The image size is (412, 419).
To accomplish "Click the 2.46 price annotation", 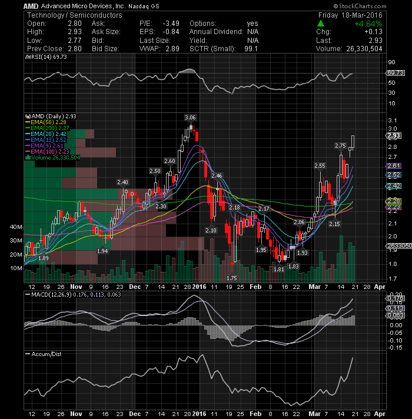I will [217, 175].
